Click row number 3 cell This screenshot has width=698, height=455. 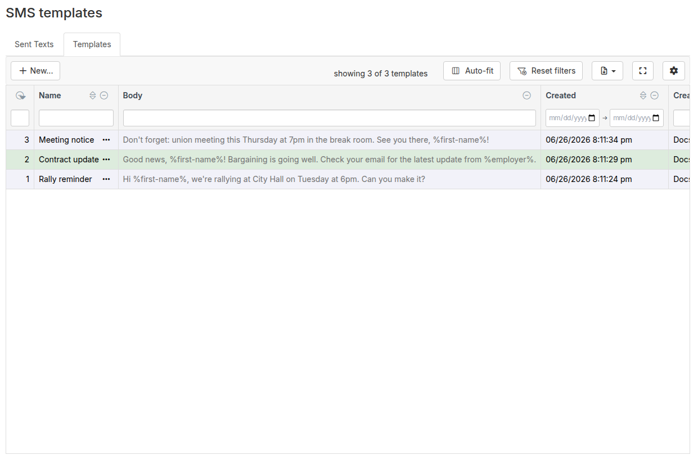pos(20,140)
